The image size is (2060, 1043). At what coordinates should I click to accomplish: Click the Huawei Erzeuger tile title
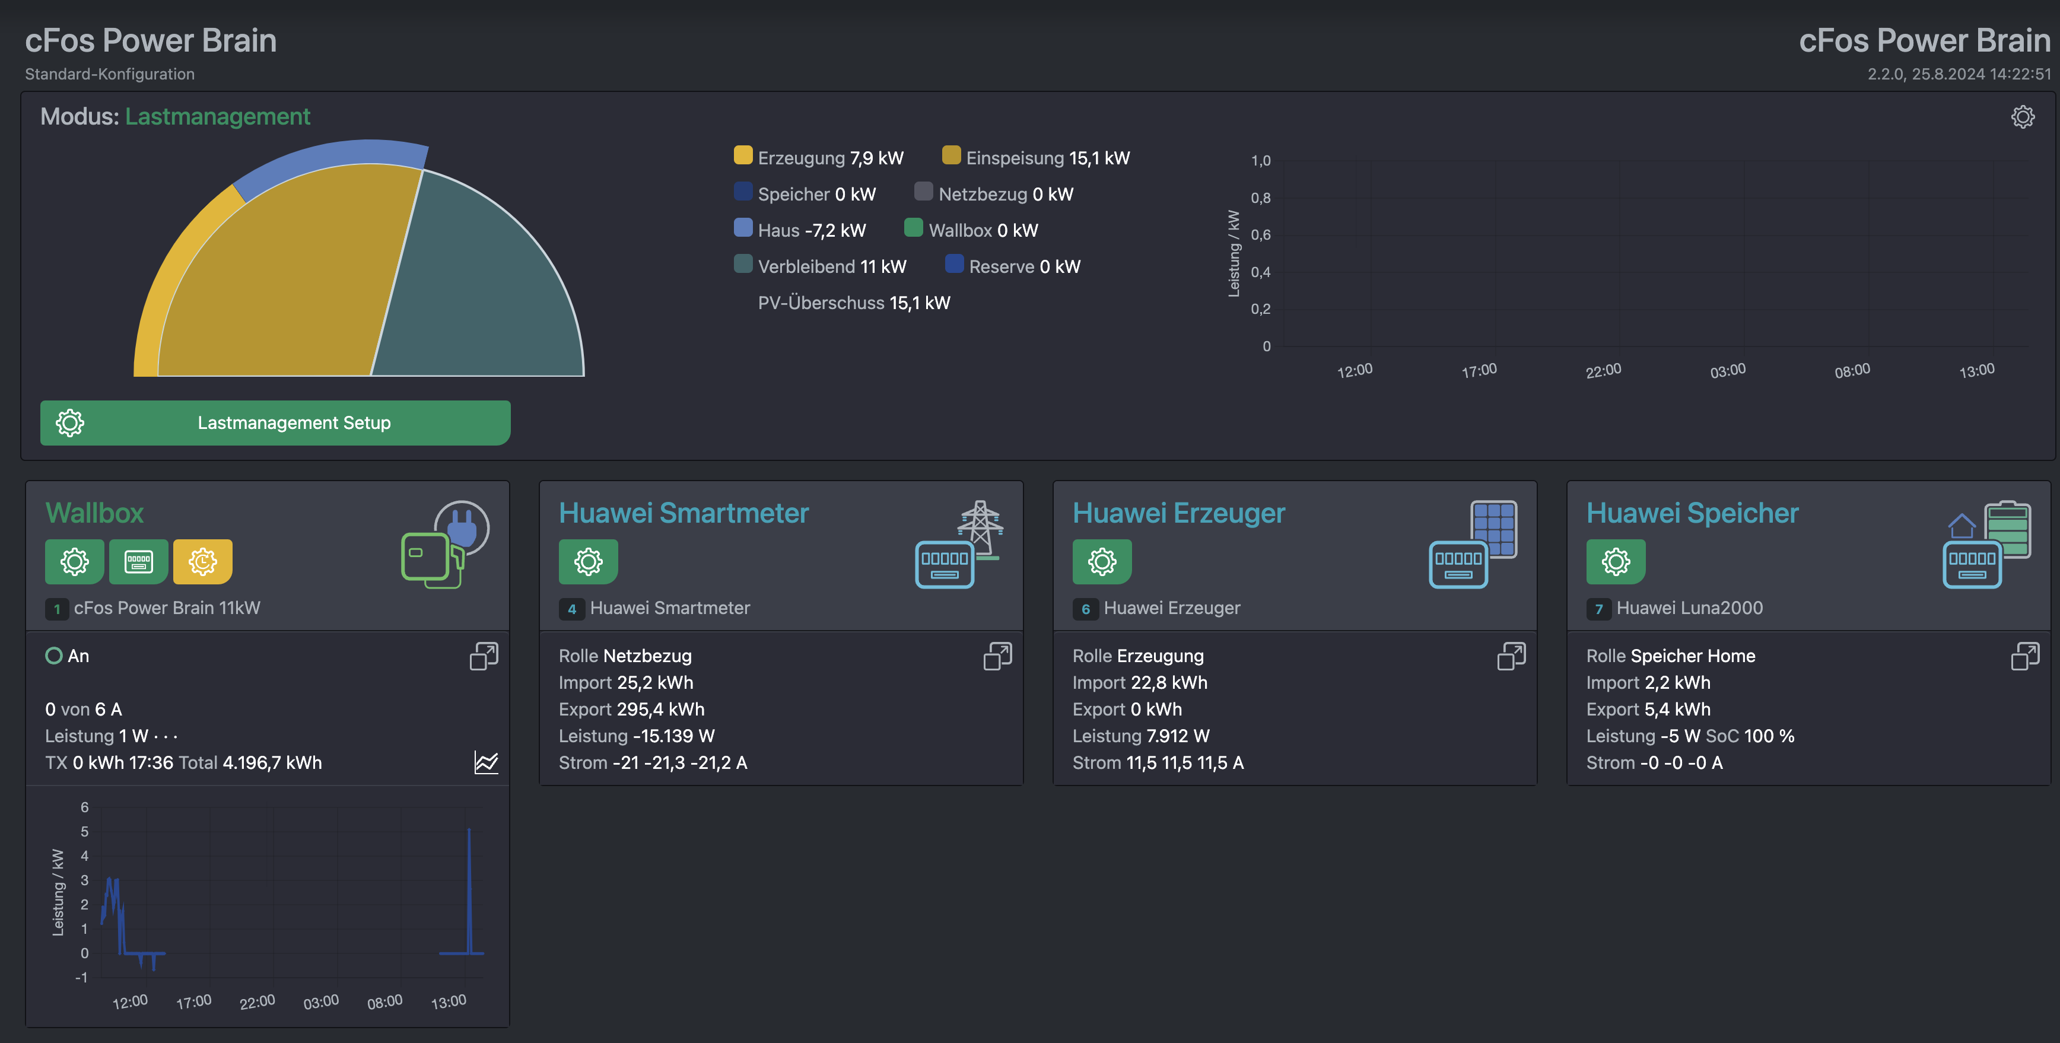click(1179, 513)
